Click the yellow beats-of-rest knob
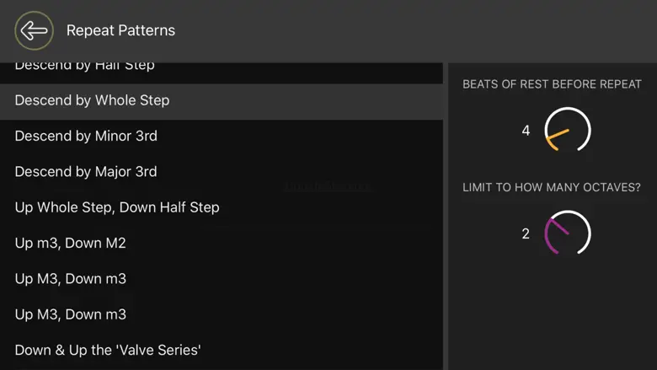This screenshot has height=370, width=657. 567,131
